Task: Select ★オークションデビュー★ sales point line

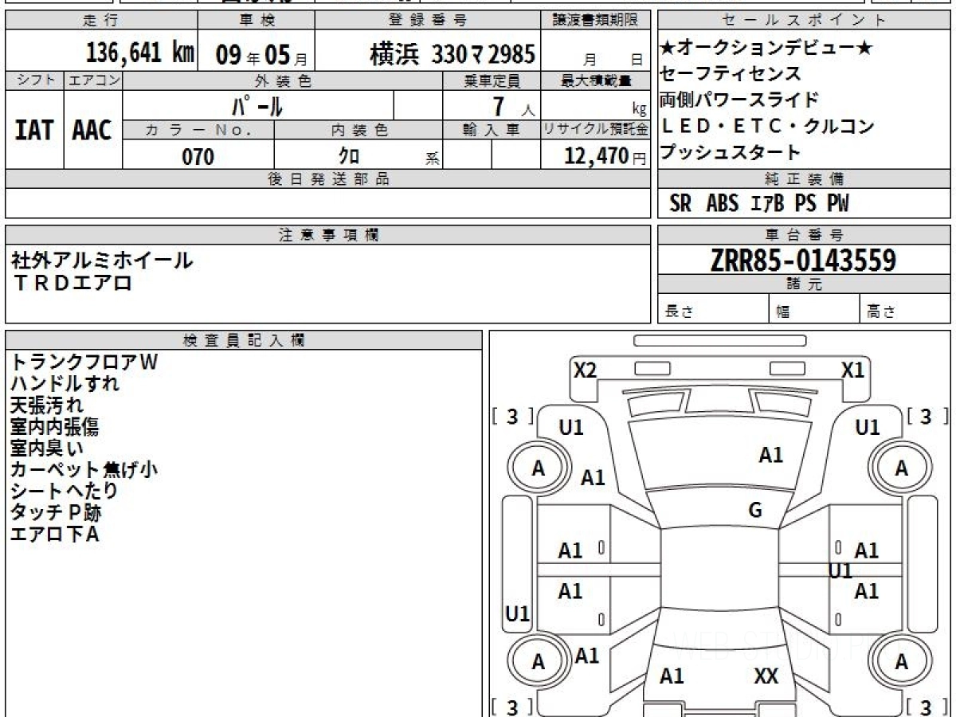Action: point(766,48)
